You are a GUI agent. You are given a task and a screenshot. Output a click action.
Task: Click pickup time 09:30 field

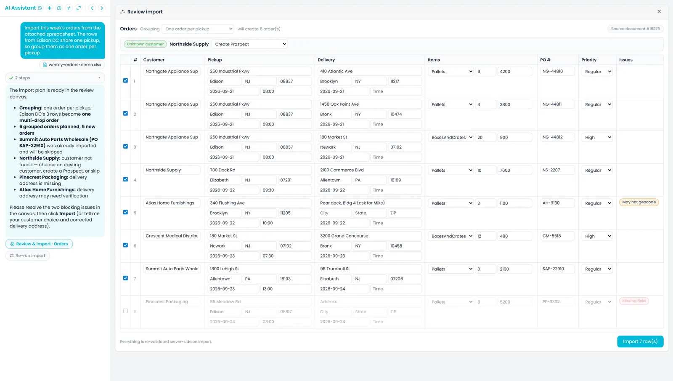[x=286, y=190]
